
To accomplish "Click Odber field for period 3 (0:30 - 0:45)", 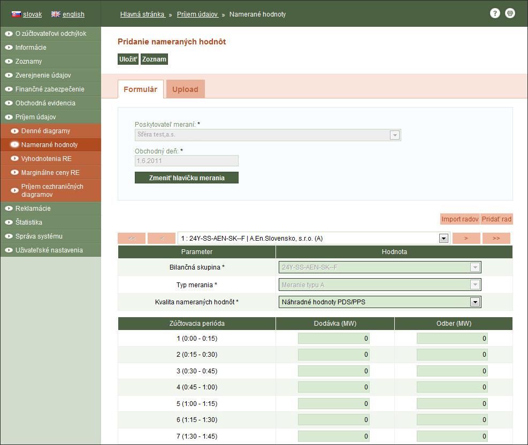I will pos(452,371).
